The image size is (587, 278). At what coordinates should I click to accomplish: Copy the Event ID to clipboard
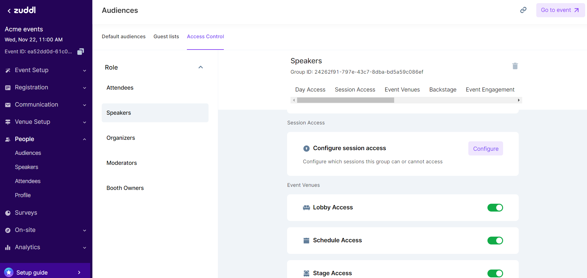click(80, 51)
